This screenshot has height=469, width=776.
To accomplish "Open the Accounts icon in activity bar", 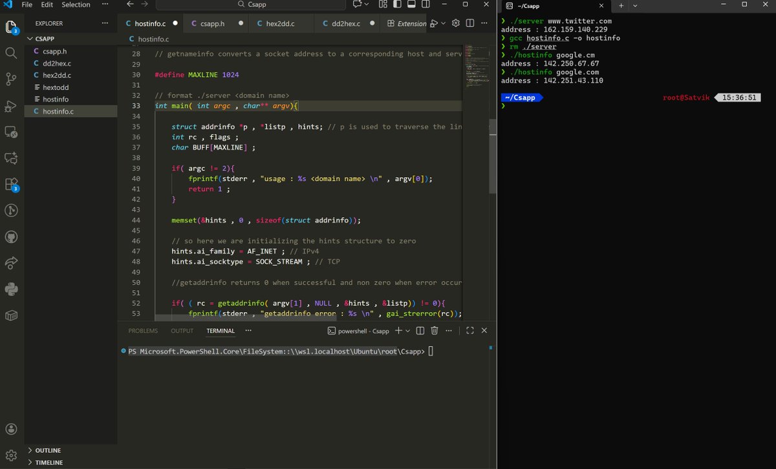I will 11,429.
